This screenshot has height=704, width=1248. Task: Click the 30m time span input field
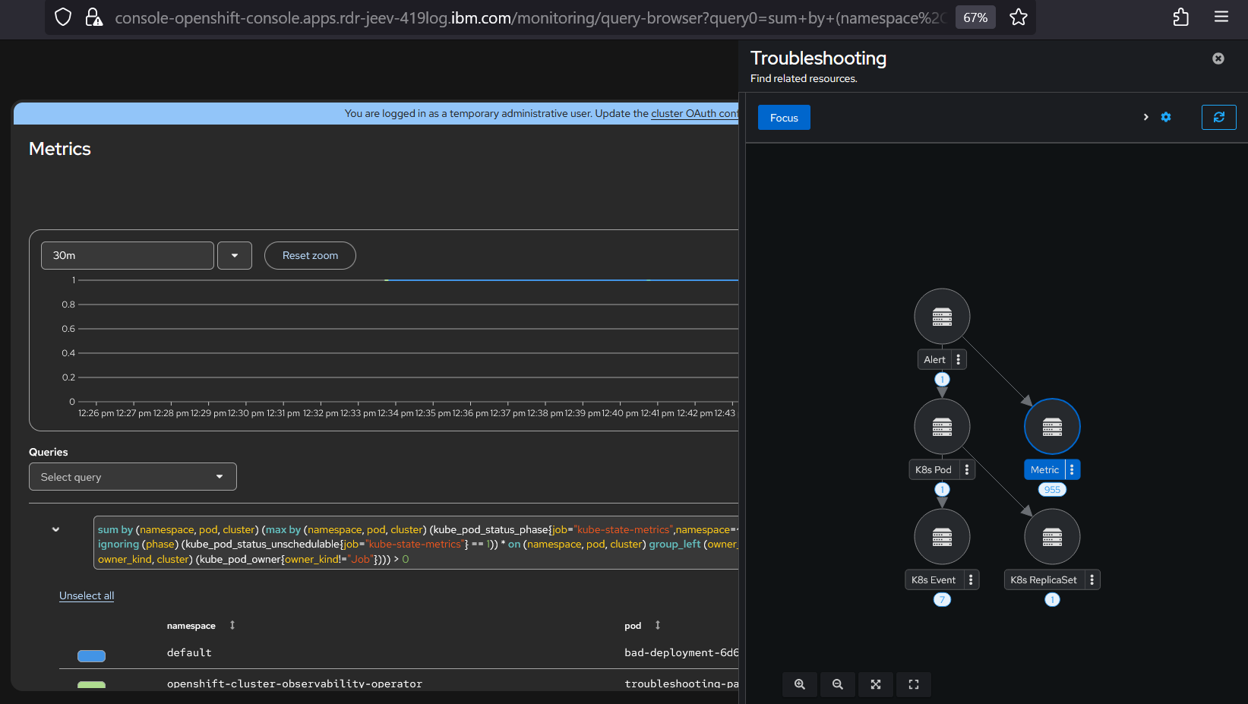pyautogui.click(x=127, y=256)
